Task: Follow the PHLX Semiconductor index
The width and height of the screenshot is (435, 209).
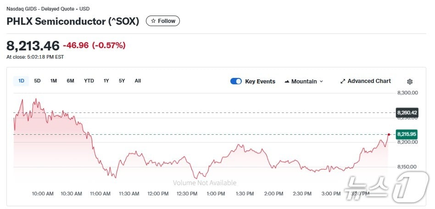Action: click(163, 21)
